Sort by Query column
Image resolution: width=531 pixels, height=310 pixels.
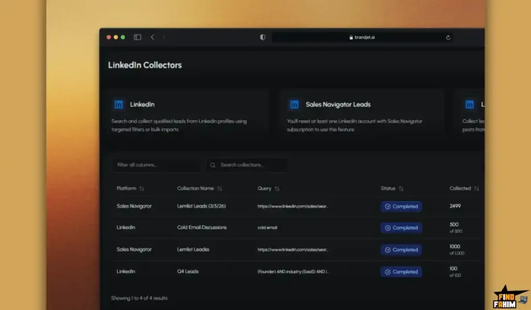tap(277, 188)
